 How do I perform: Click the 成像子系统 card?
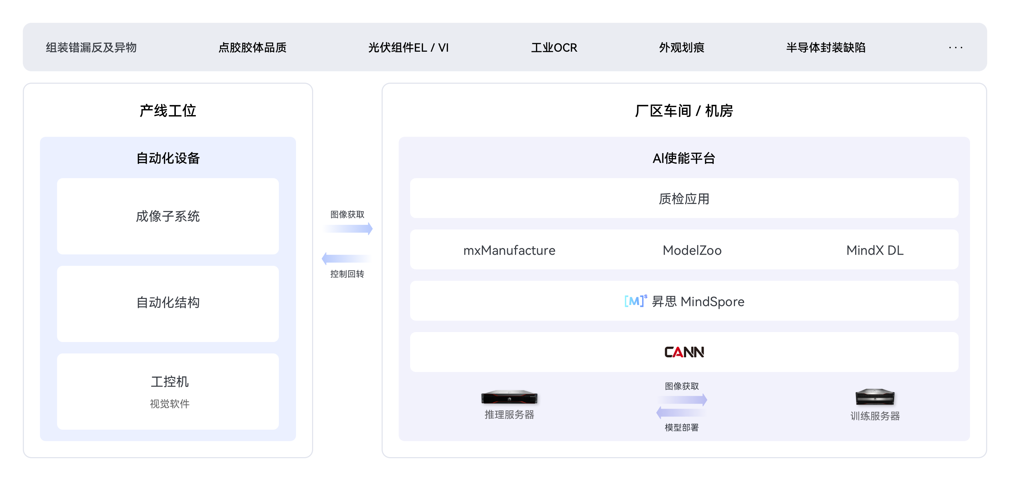pyautogui.click(x=168, y=216)
